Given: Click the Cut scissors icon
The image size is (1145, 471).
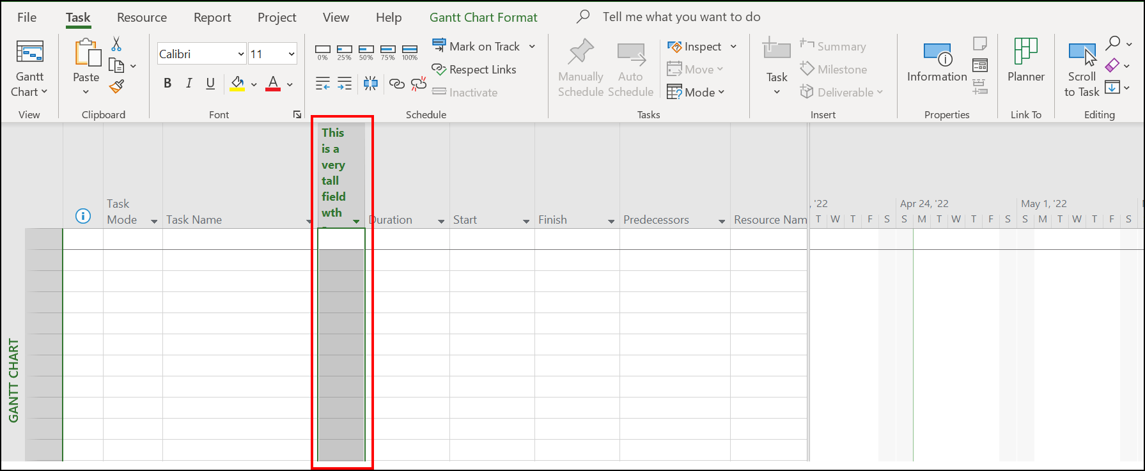Looking at the screenshot, I should coord(116,44).
